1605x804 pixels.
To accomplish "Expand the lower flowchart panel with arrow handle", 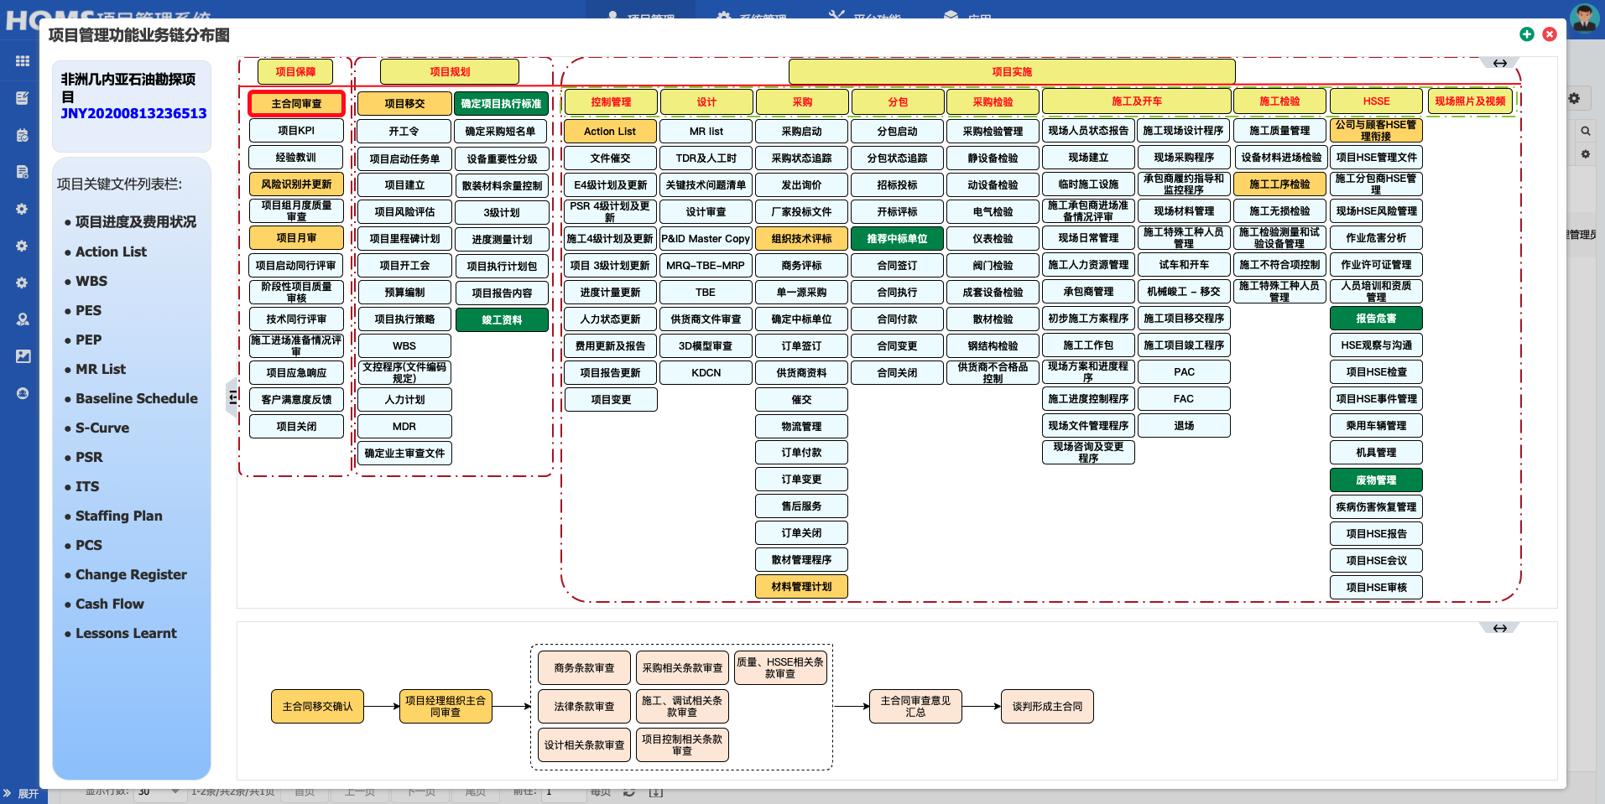I will (x=1499, y=628).
